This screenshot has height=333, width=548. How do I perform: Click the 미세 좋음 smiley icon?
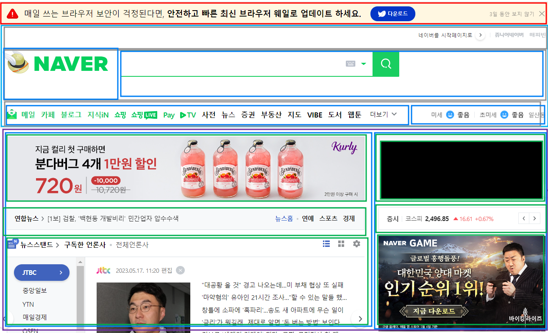coord(450,115)
